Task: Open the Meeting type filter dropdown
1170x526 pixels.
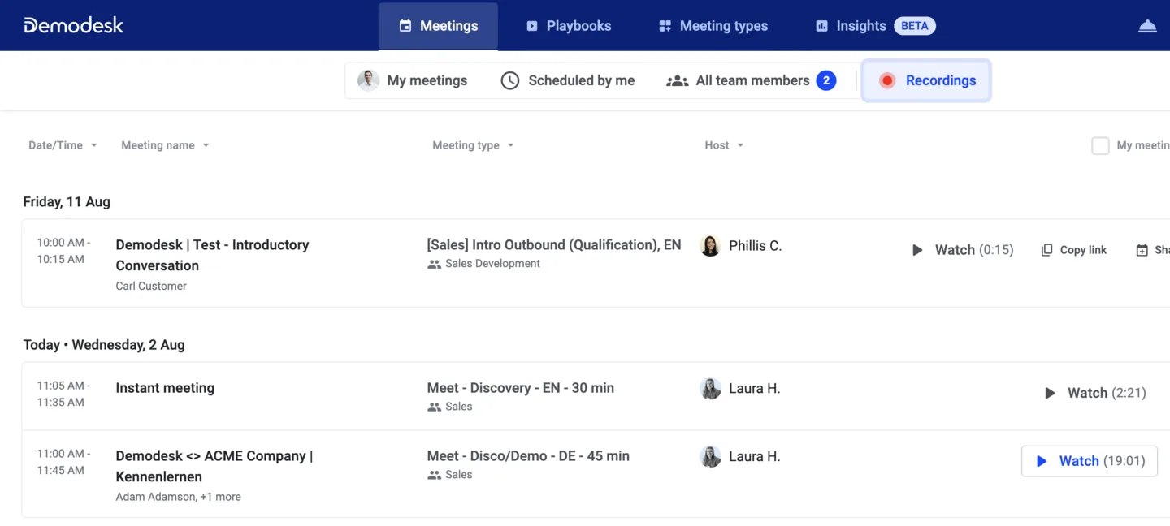Action: pos(474,145)
